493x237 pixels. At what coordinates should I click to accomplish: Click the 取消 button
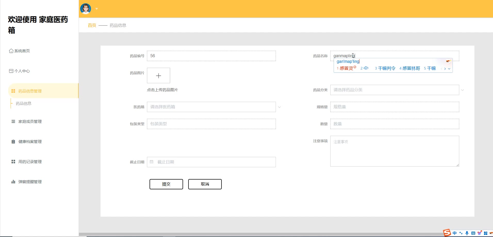(x=205, y=184)
